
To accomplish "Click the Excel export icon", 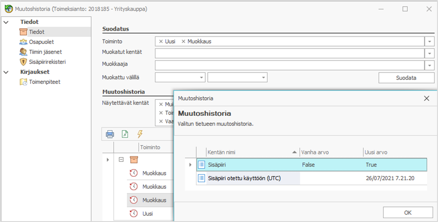I will point(125,134).
